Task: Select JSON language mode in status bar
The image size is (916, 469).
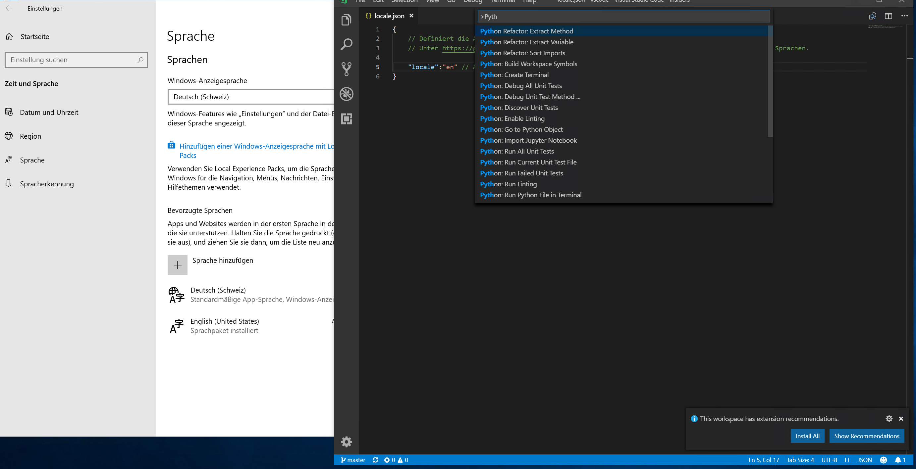Action: point(864,460)
